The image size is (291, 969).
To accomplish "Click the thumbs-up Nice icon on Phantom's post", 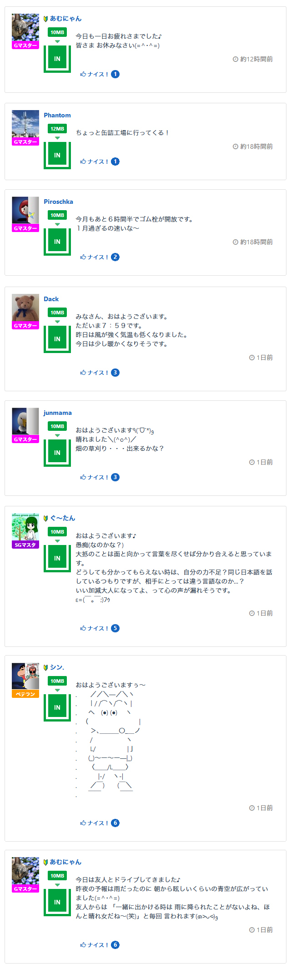I will click(83, 161).
